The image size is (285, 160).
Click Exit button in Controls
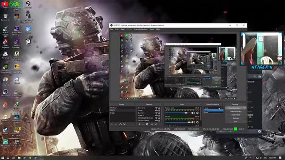236,121
